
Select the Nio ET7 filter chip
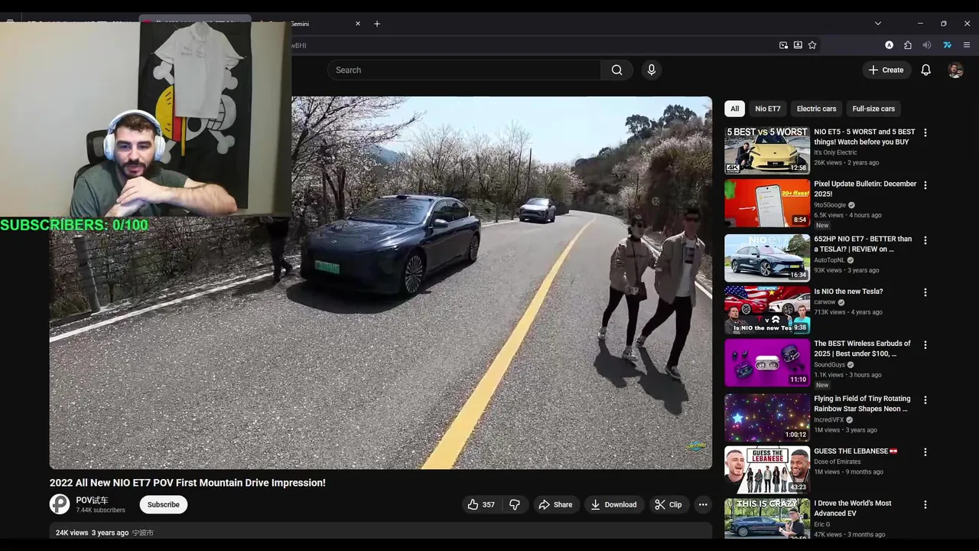[768, 109]
